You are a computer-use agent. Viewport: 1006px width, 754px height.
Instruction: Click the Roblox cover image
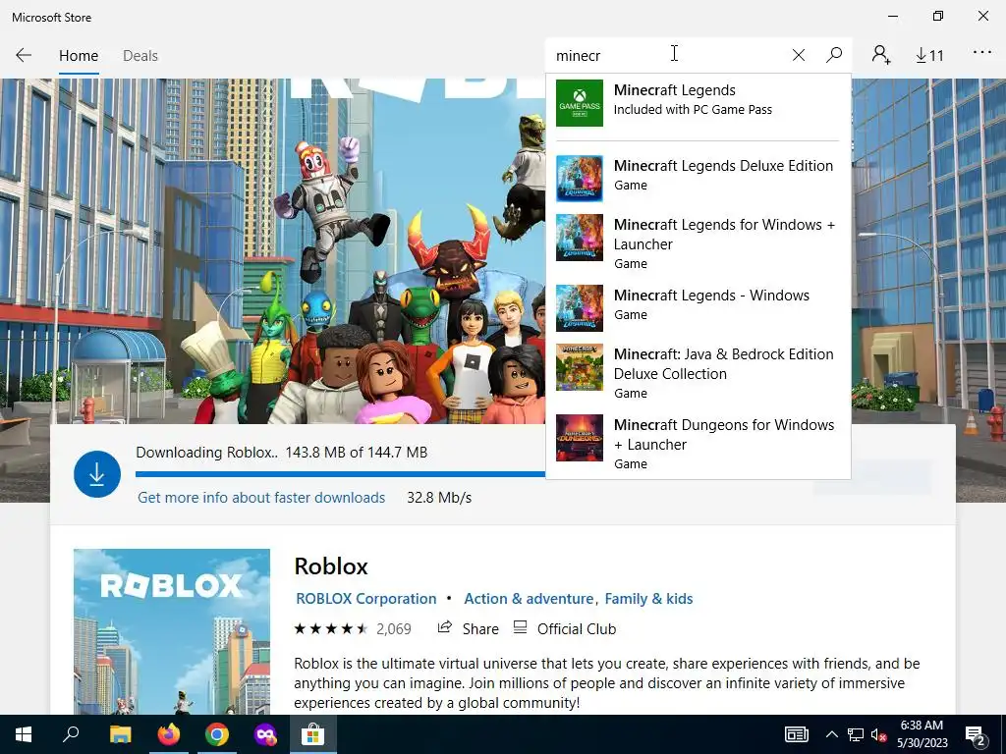pyautogui.click(x=172, y=631)
